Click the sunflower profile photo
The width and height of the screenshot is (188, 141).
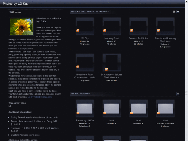pyautogui.click(x=21, y=27)
